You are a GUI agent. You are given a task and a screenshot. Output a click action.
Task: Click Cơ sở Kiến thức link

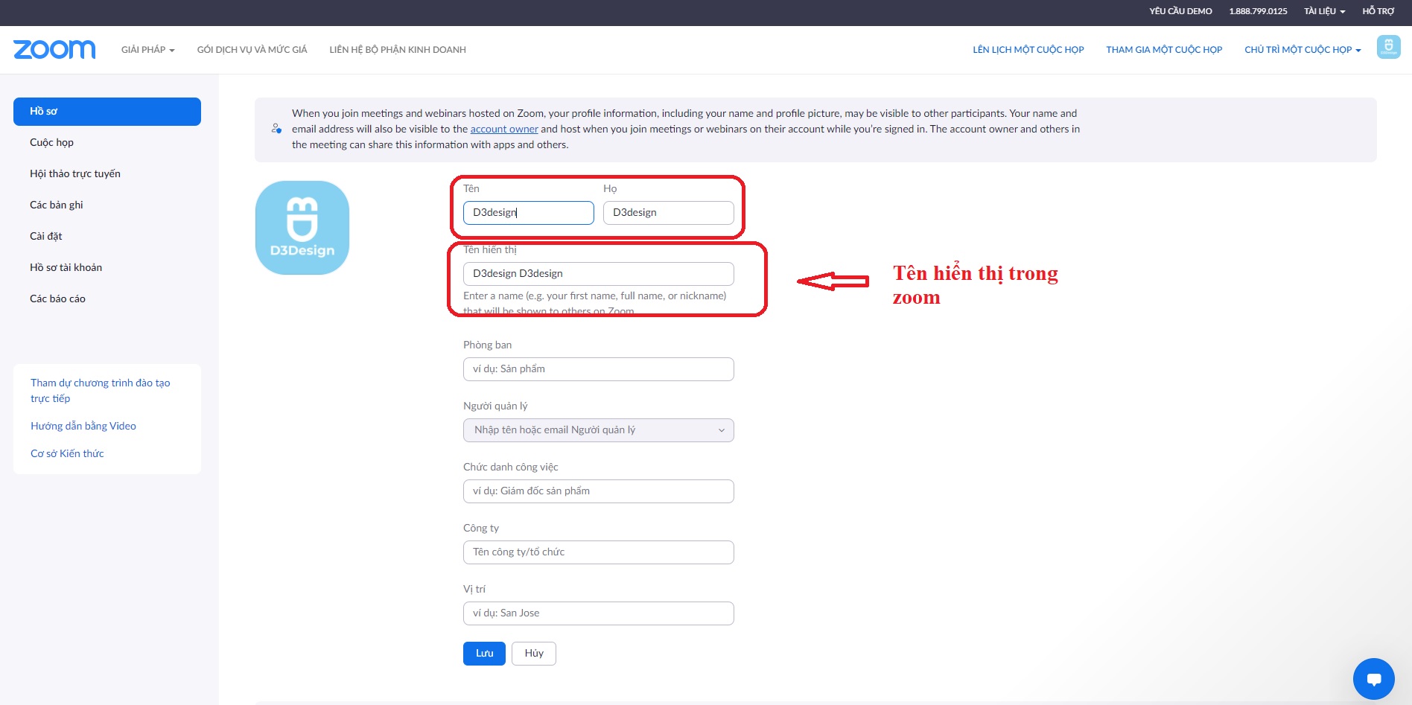click(x=67, y=453)
